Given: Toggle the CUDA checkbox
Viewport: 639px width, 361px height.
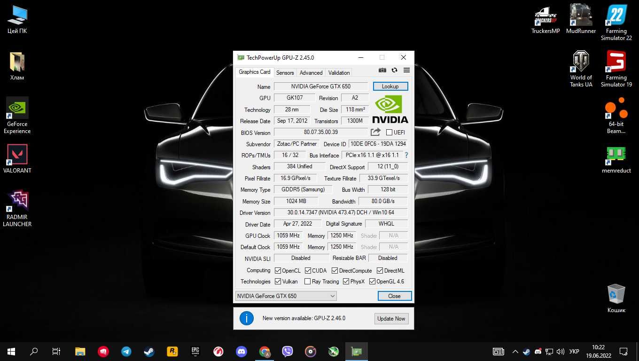Looking at the screenshot, I should pos(308,271).
